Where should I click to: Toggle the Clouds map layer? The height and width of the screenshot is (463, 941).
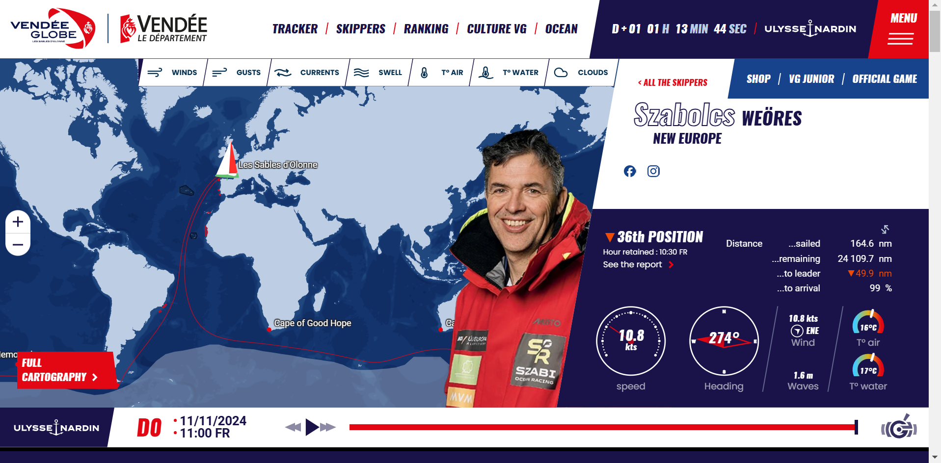[x=581, y=73]
